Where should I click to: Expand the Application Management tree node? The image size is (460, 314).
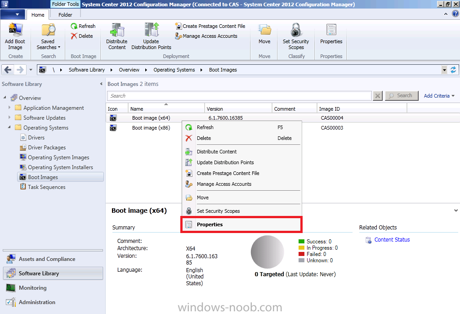pos(9,108)
